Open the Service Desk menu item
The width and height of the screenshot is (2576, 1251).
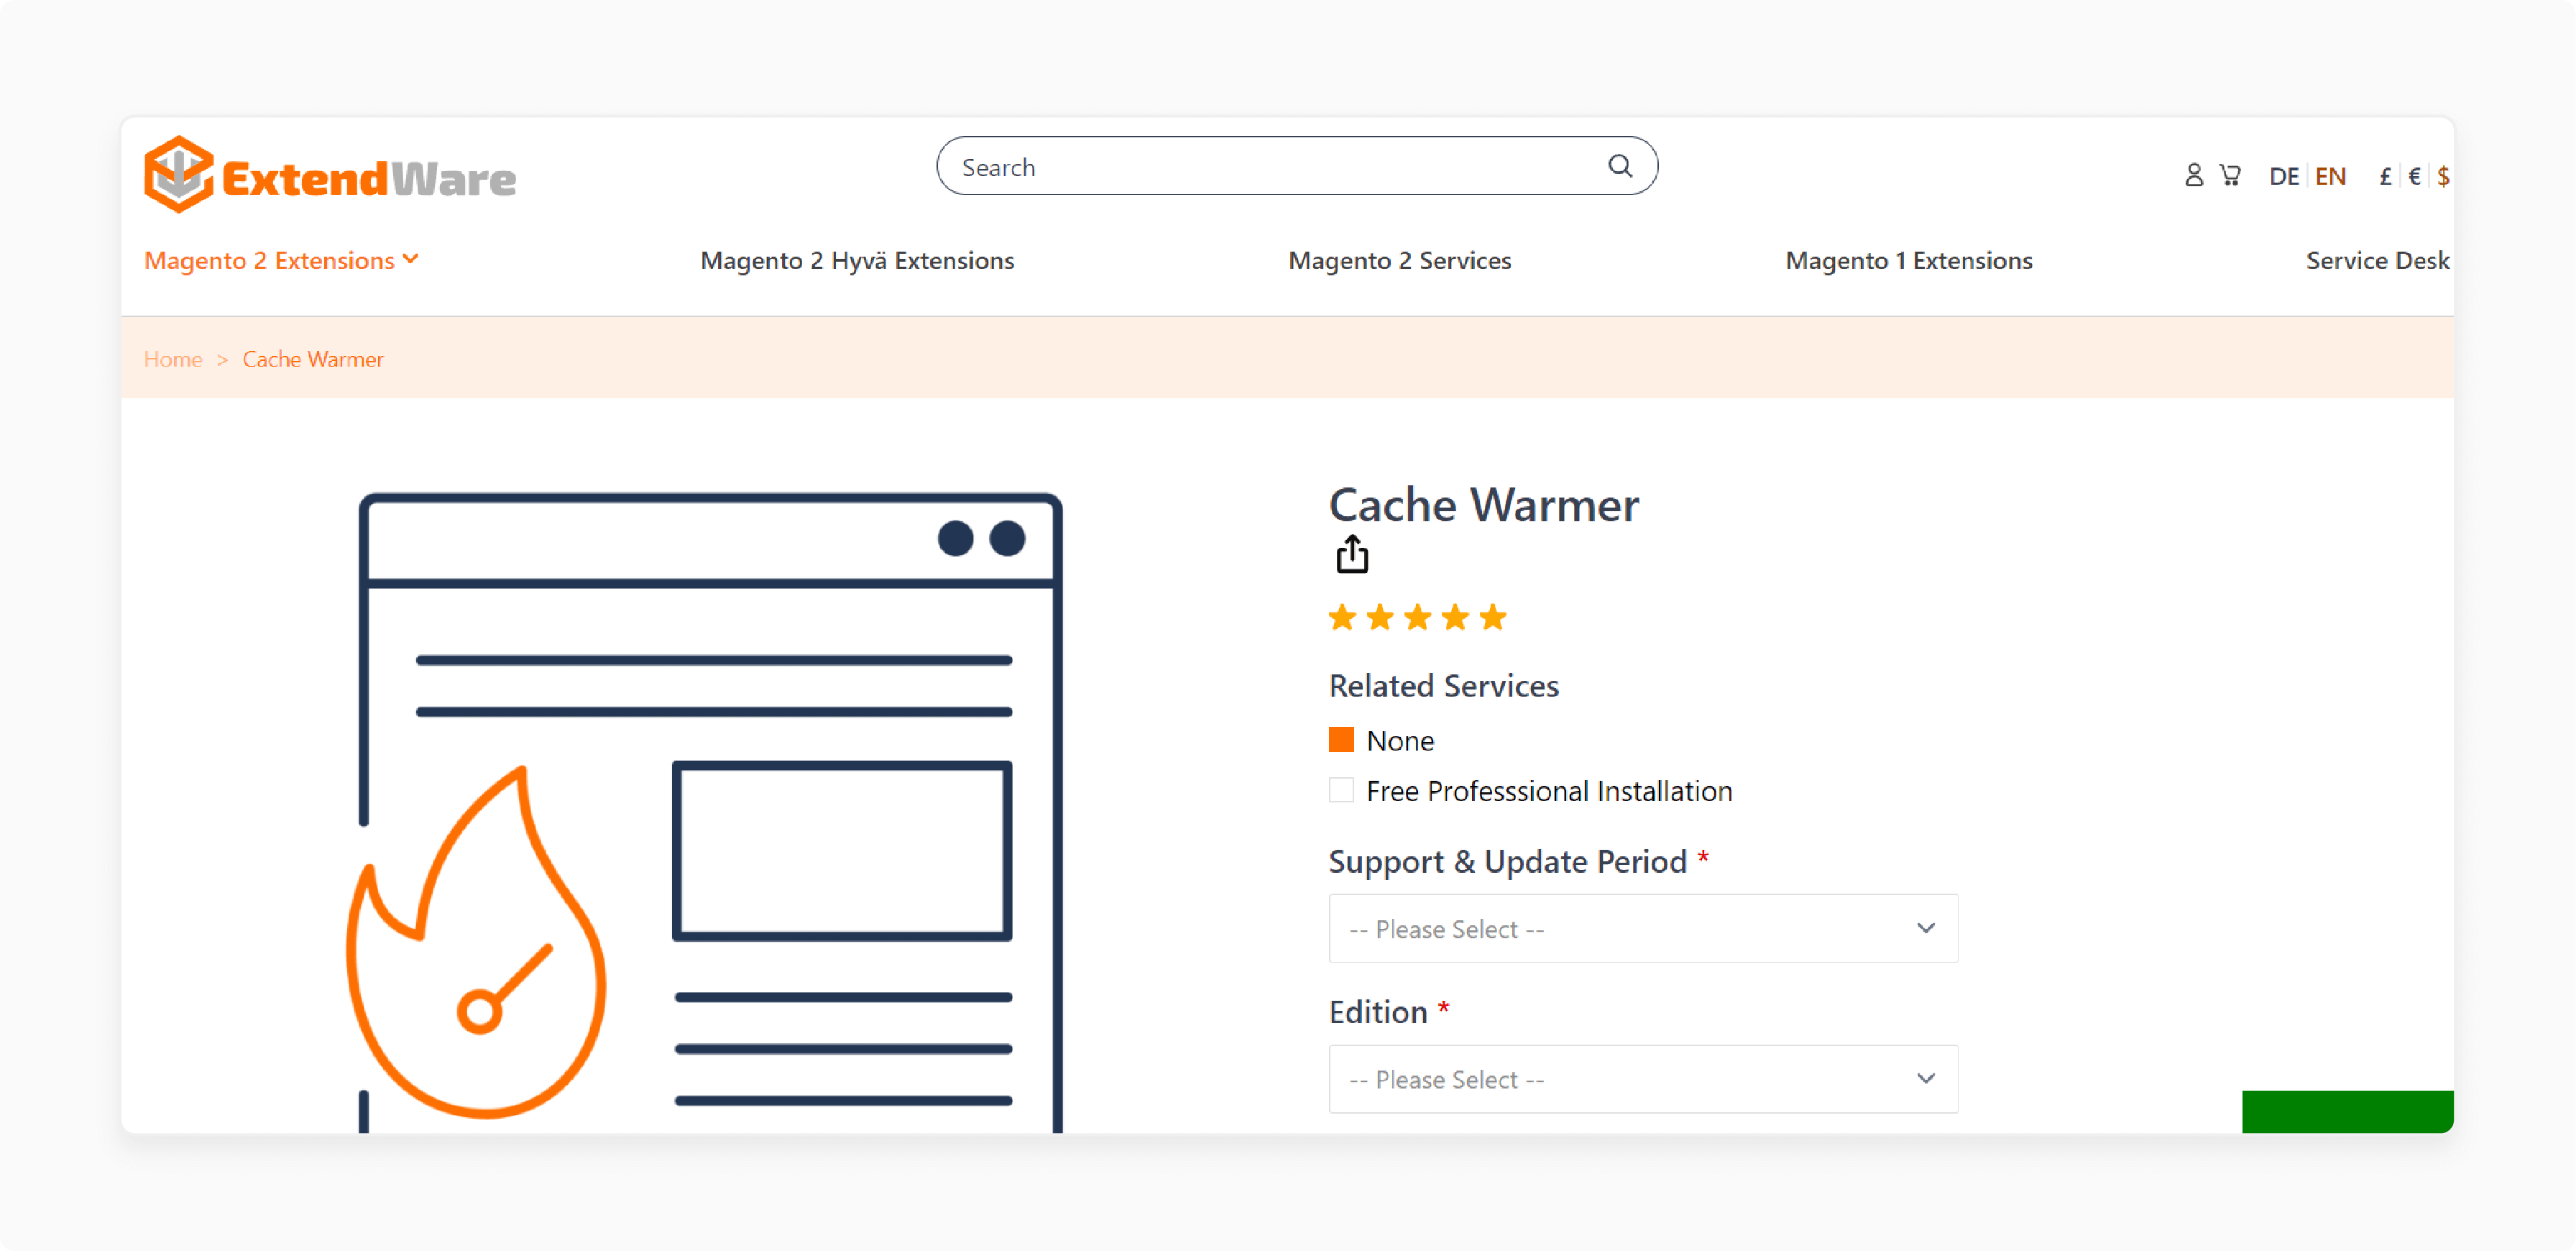(2377, 261)
